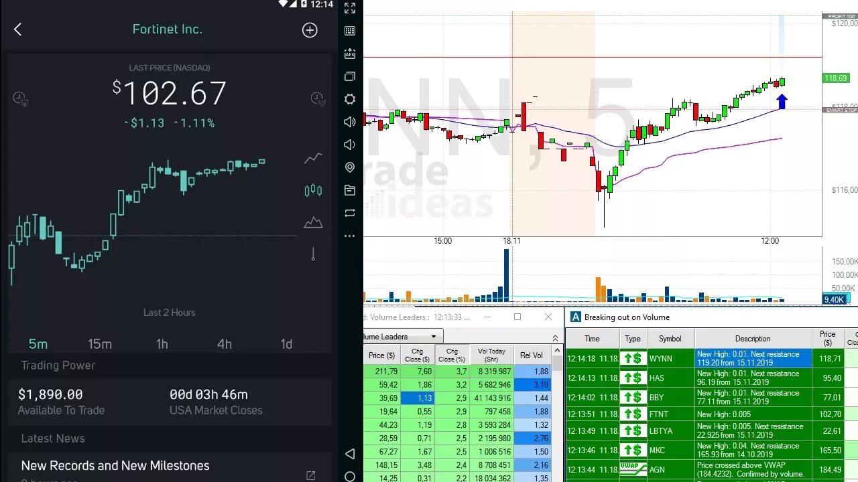Screen dimensions: 858x482
Task: Select the LBTYA alert row symbol
Action: click(661, 431)
